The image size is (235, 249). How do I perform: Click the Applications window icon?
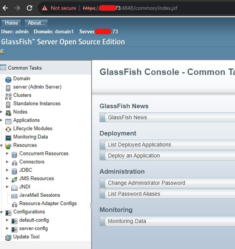8,121
